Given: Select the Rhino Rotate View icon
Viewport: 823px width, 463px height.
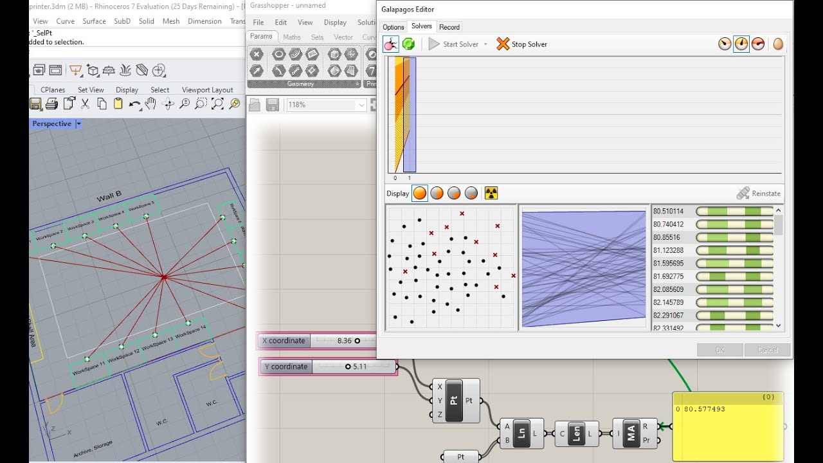Looking at the screenshot, I should pos(168,104).
